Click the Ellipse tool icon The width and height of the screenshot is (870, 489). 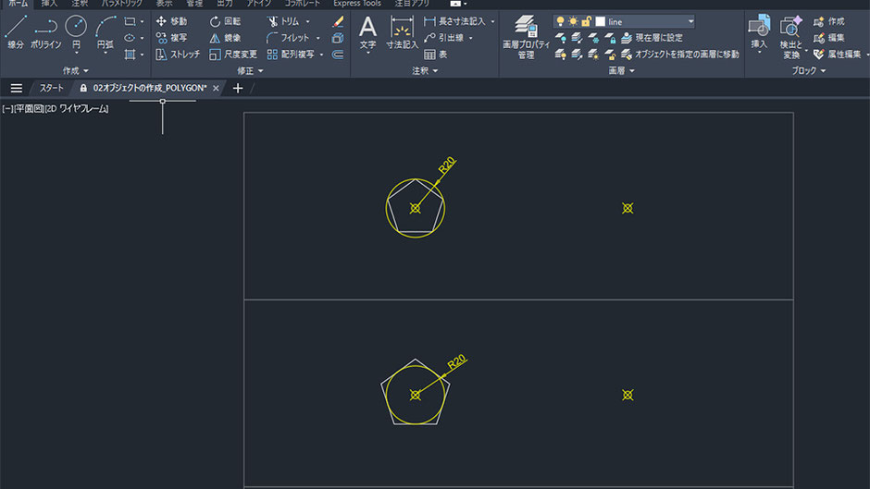coord(130,38)
